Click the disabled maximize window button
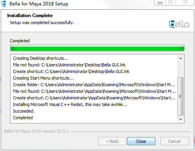The width and height of the screenshot is (195, 151). (x=171, y=3)
